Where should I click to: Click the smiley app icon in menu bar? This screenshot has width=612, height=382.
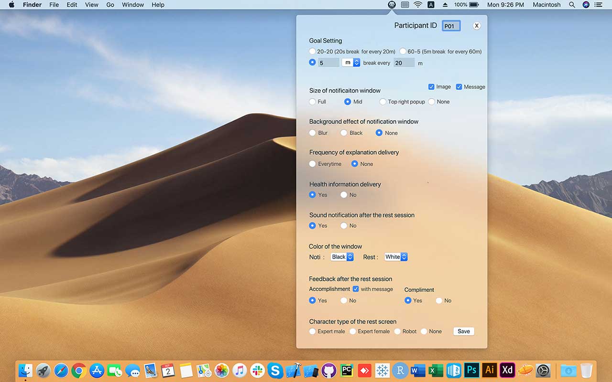(x=392, y=5)
